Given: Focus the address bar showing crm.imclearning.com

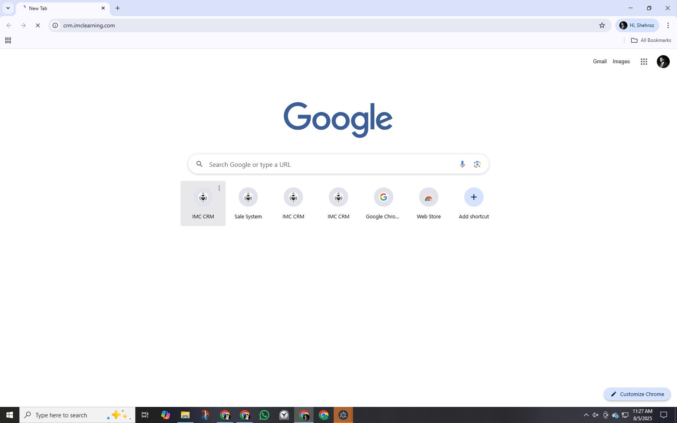Looking at the screenshot, I should coord(329,25).
